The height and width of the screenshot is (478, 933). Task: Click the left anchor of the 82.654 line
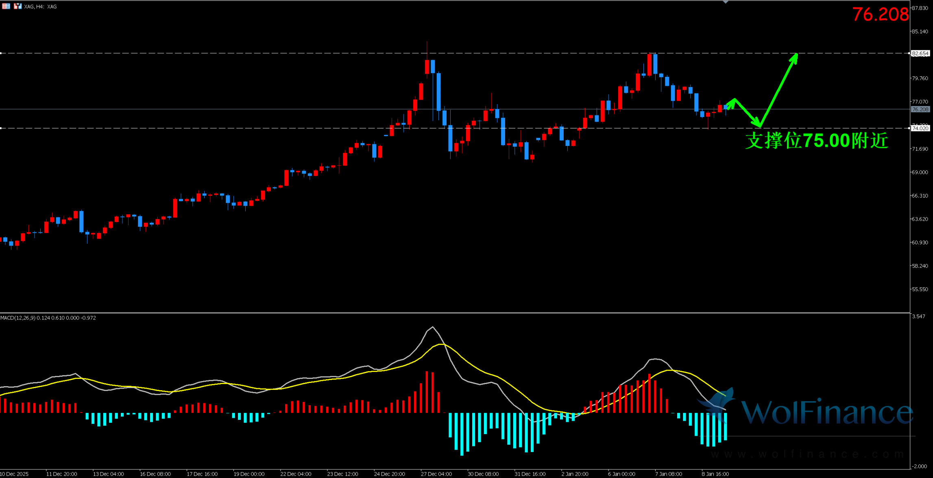1,53
